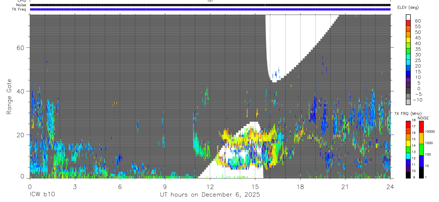Select the "60" label on the ELEV scale

(417, 21)
